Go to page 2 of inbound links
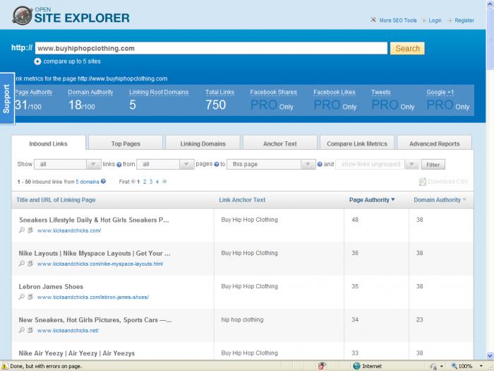Viewport: 494px width, 371px height. (145, 182)
